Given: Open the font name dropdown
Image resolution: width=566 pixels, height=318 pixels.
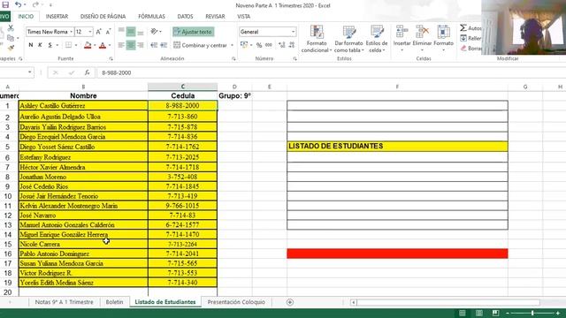Looking at the screenshot, I should (71, 32).
